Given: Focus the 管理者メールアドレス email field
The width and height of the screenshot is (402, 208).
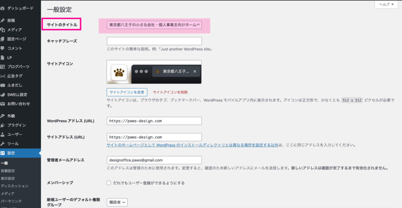Looking at the screenshot, I should (x=154, y=160).
